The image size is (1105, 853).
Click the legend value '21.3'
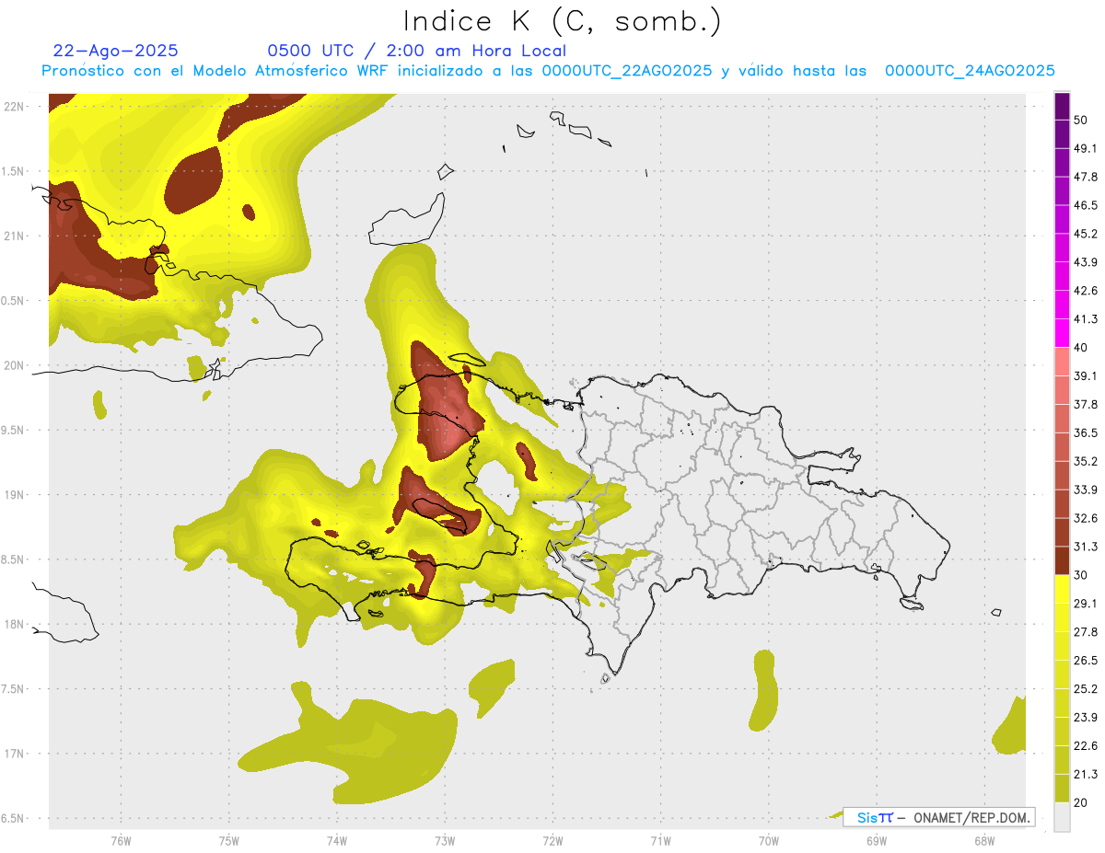(1086, 774)
